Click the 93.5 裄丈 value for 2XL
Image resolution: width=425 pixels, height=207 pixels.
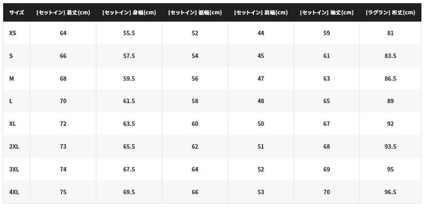pos(391,147)
